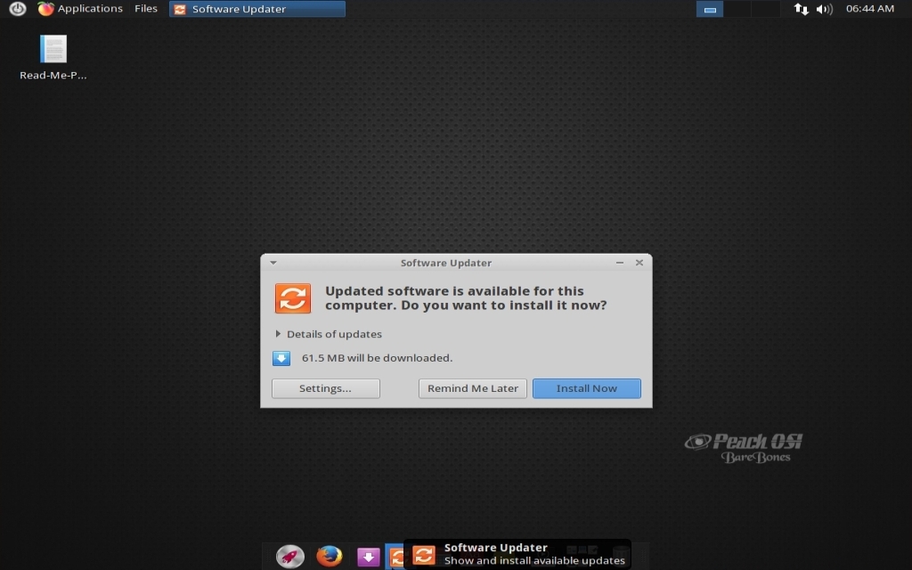Click Remind Me Later to postpone updates
Image resolution: width=912 pixels, height=570 pixels.
pos(472,388)
